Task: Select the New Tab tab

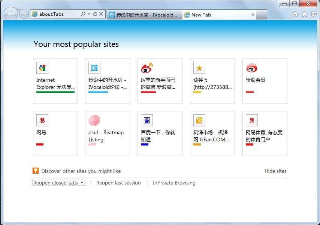Action: (x=219, y=15)
